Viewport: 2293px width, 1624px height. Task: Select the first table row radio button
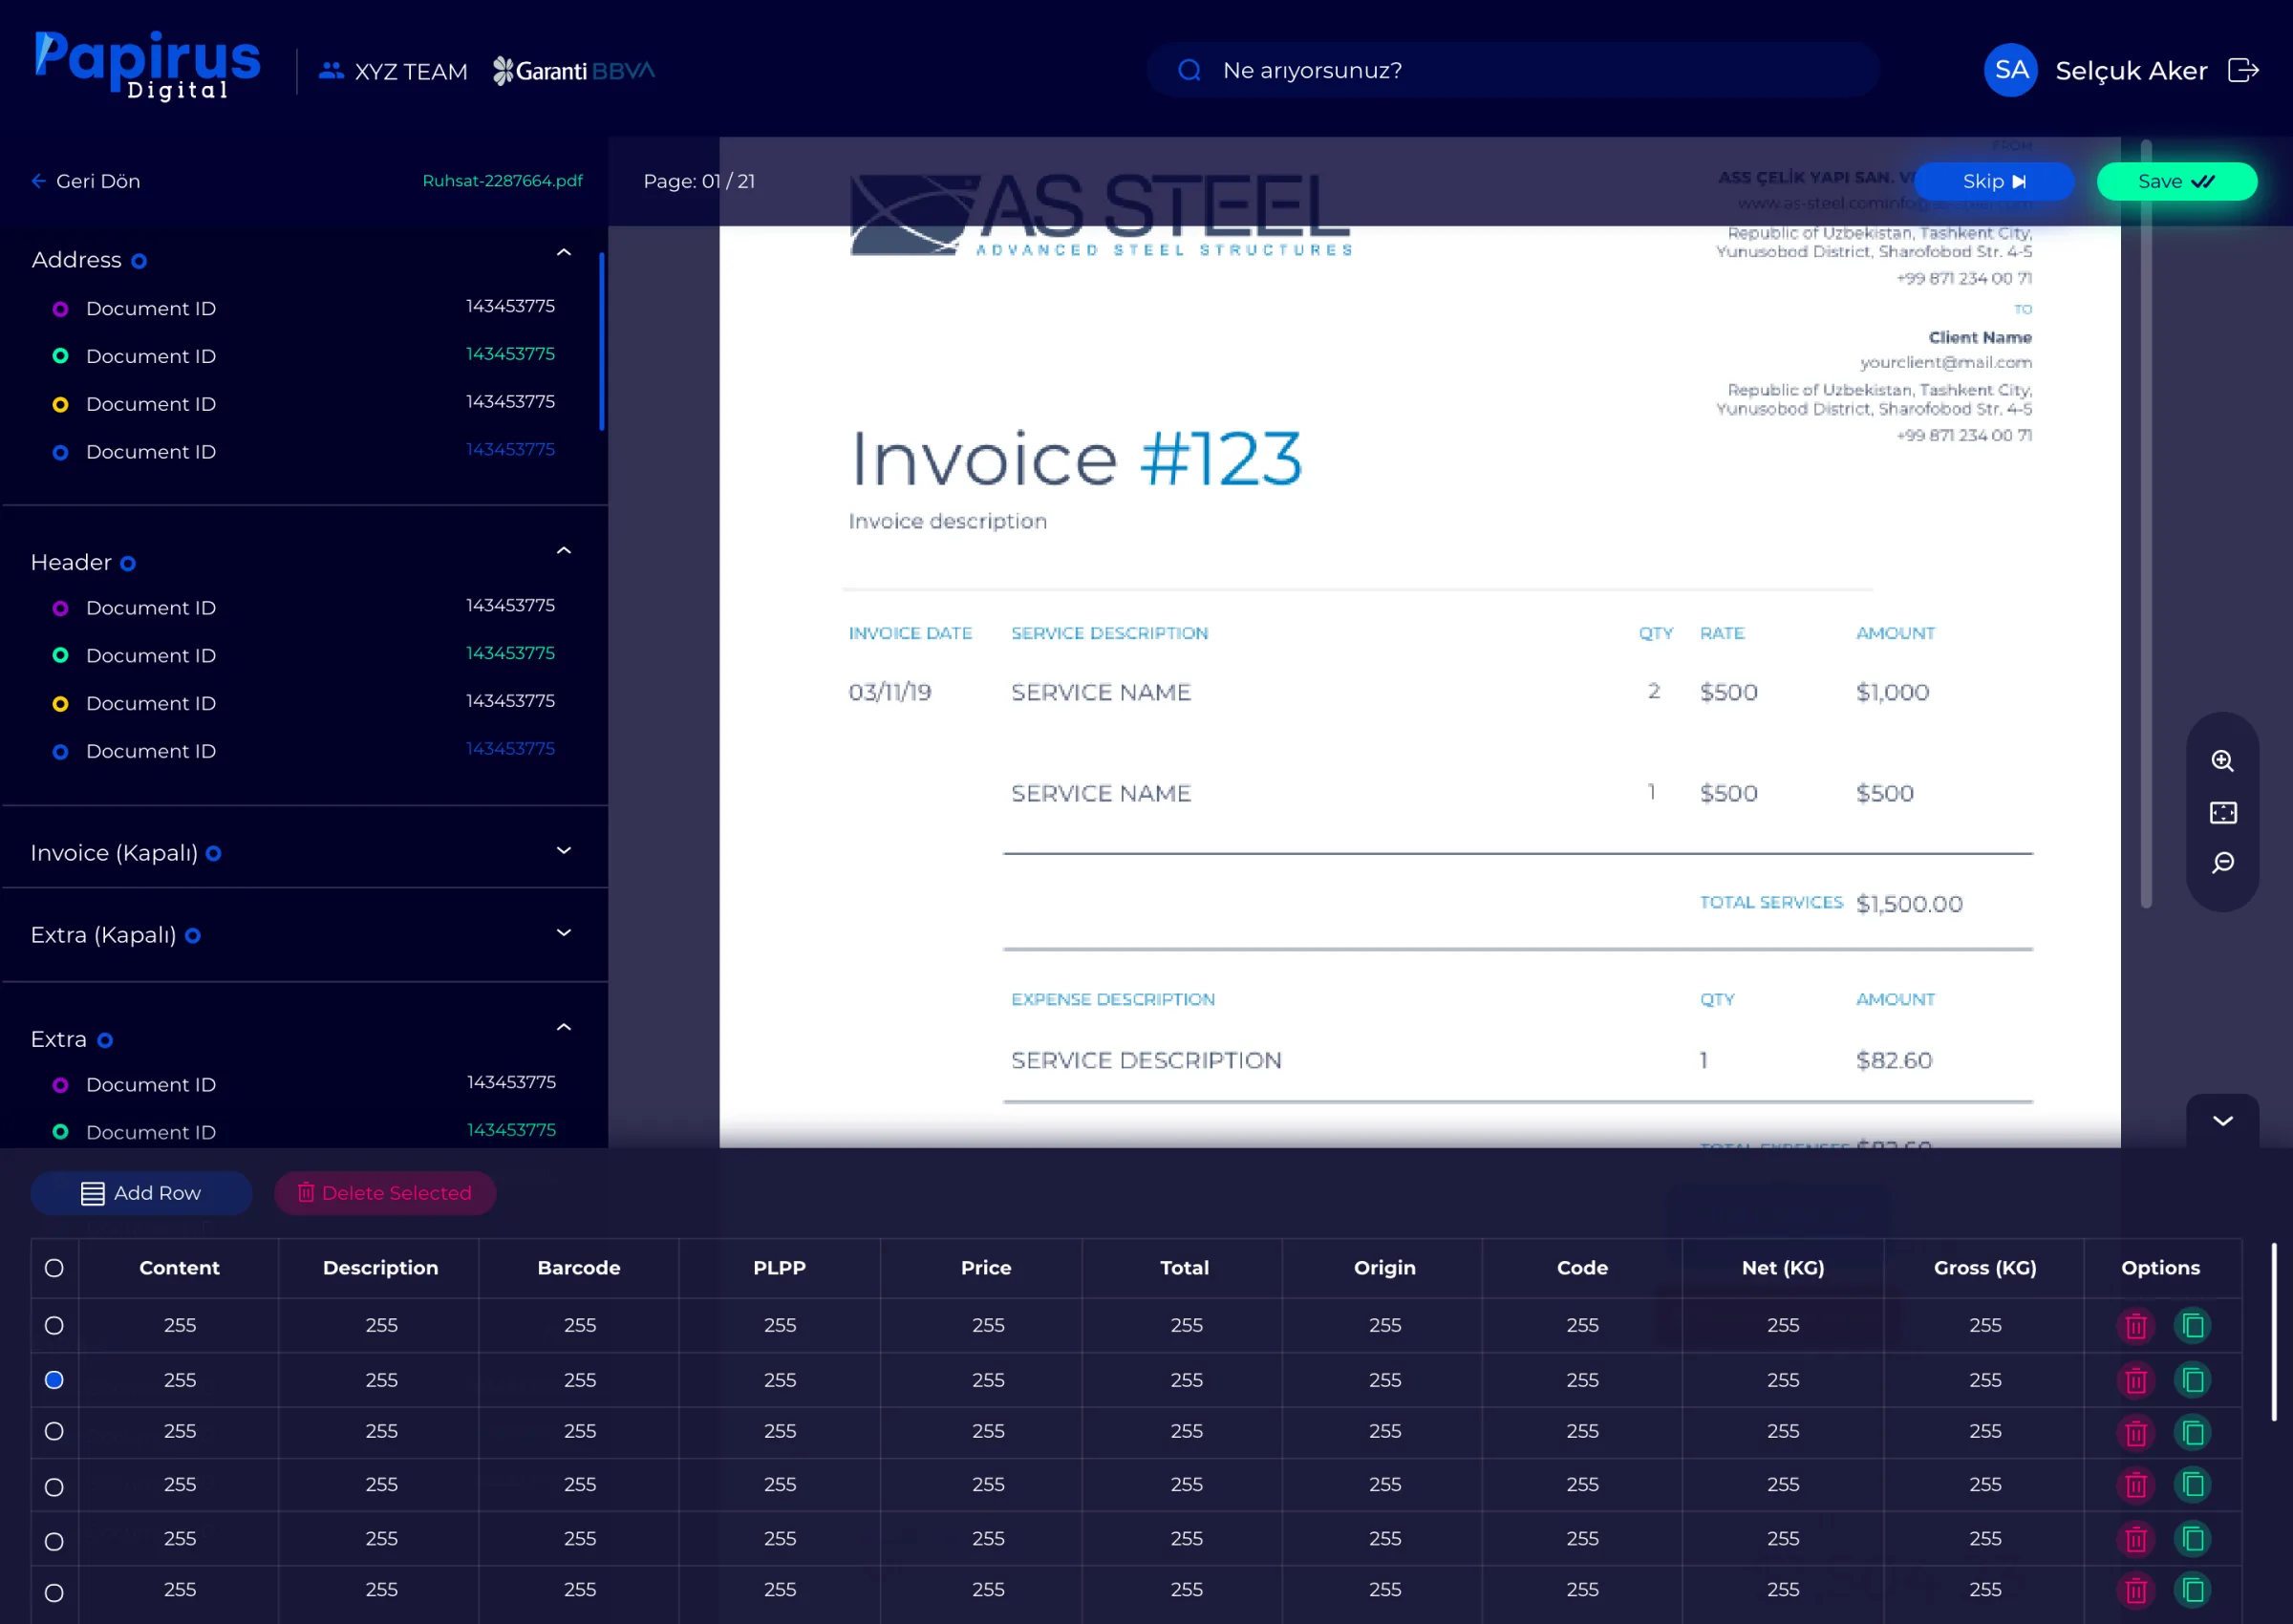[54, 1325]
